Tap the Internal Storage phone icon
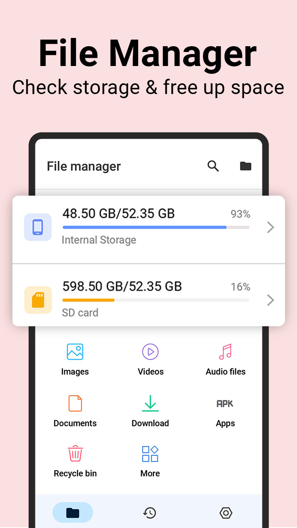The width and height of the screenshot is (297, 528). click(x=38, y=227)
